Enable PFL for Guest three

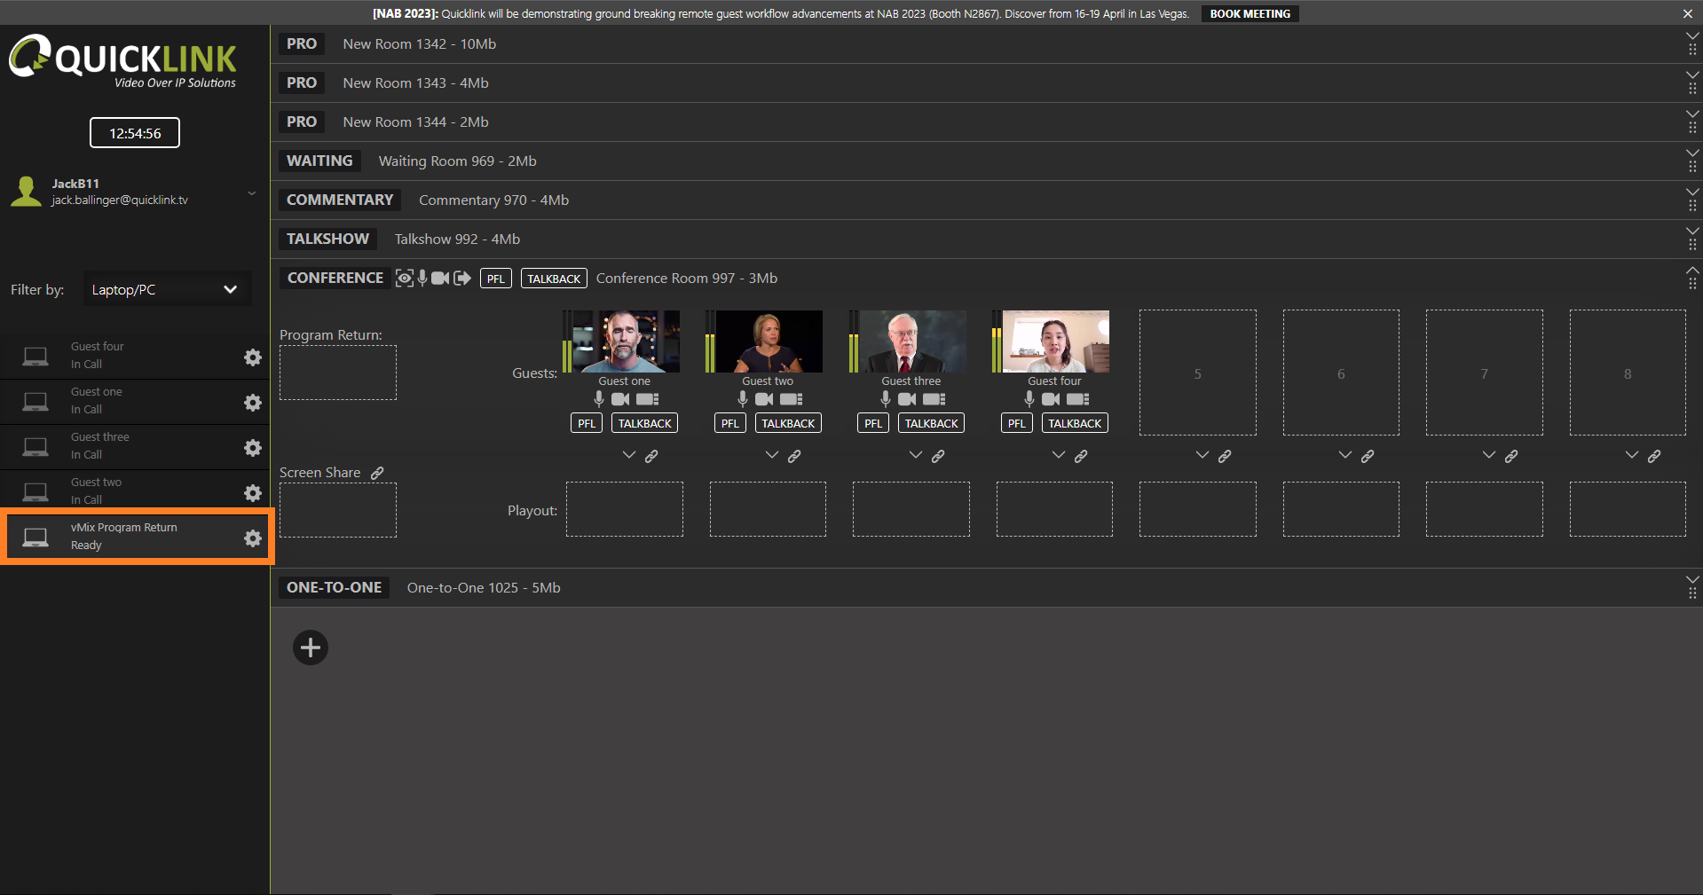(x=873, y=423)
